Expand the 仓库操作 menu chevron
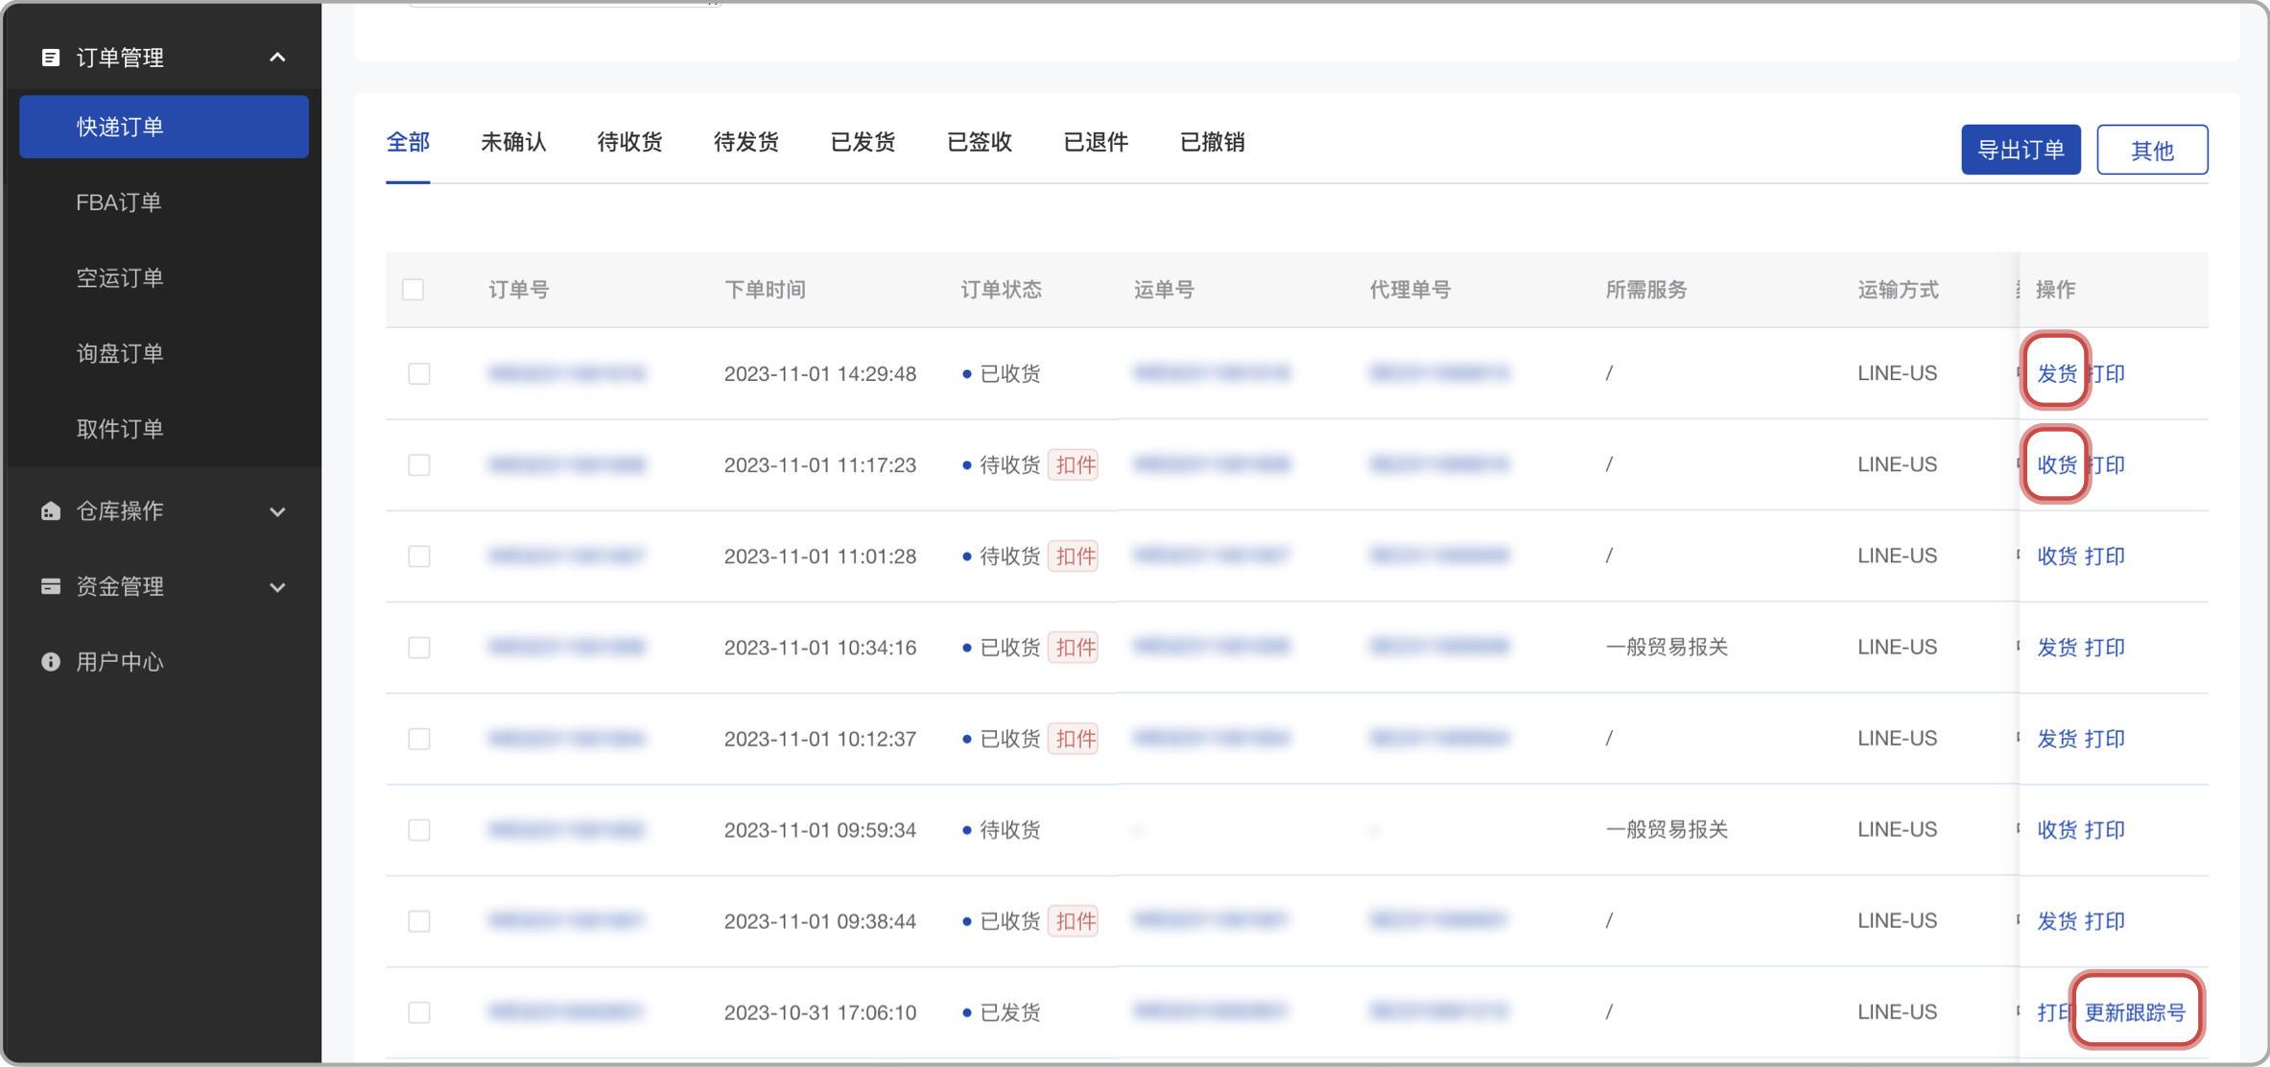The image size is (2270, 1067). (x=277, y=511)
